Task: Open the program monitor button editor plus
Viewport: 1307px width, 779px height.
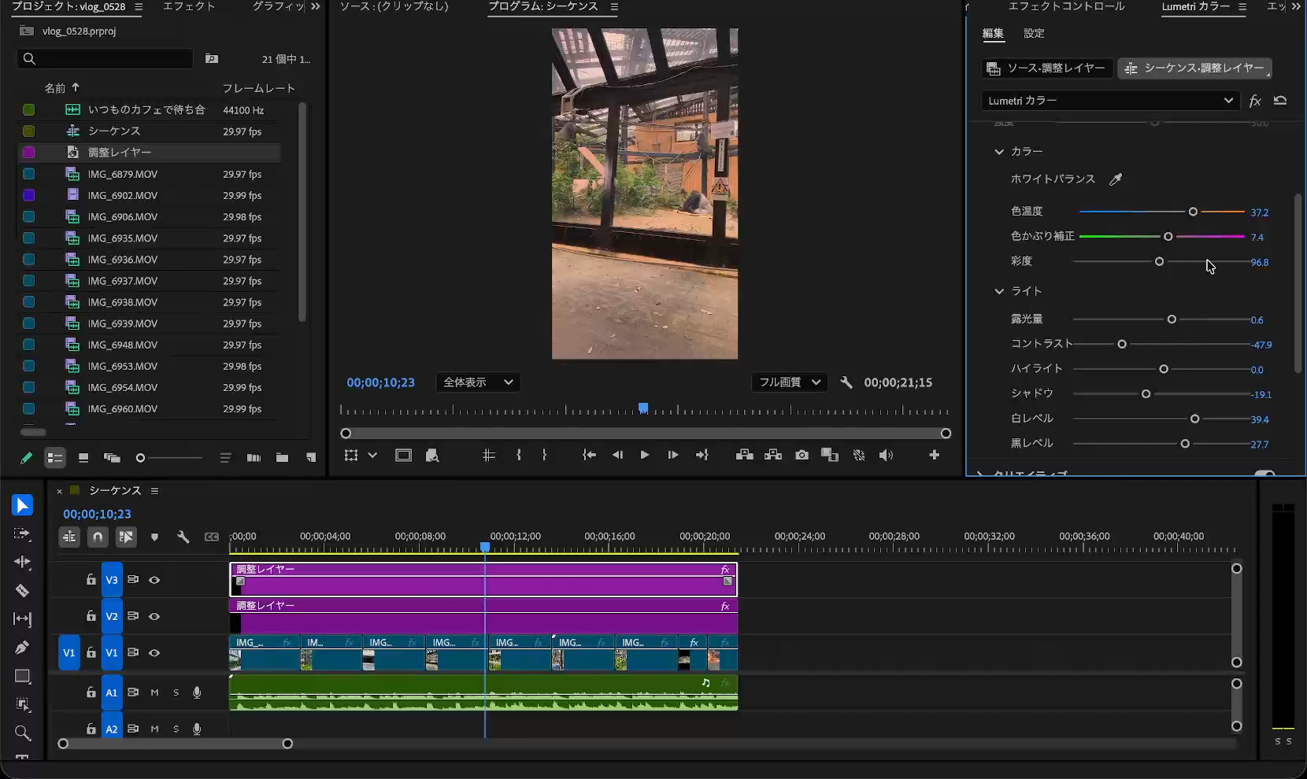Action: pos(934,456)
